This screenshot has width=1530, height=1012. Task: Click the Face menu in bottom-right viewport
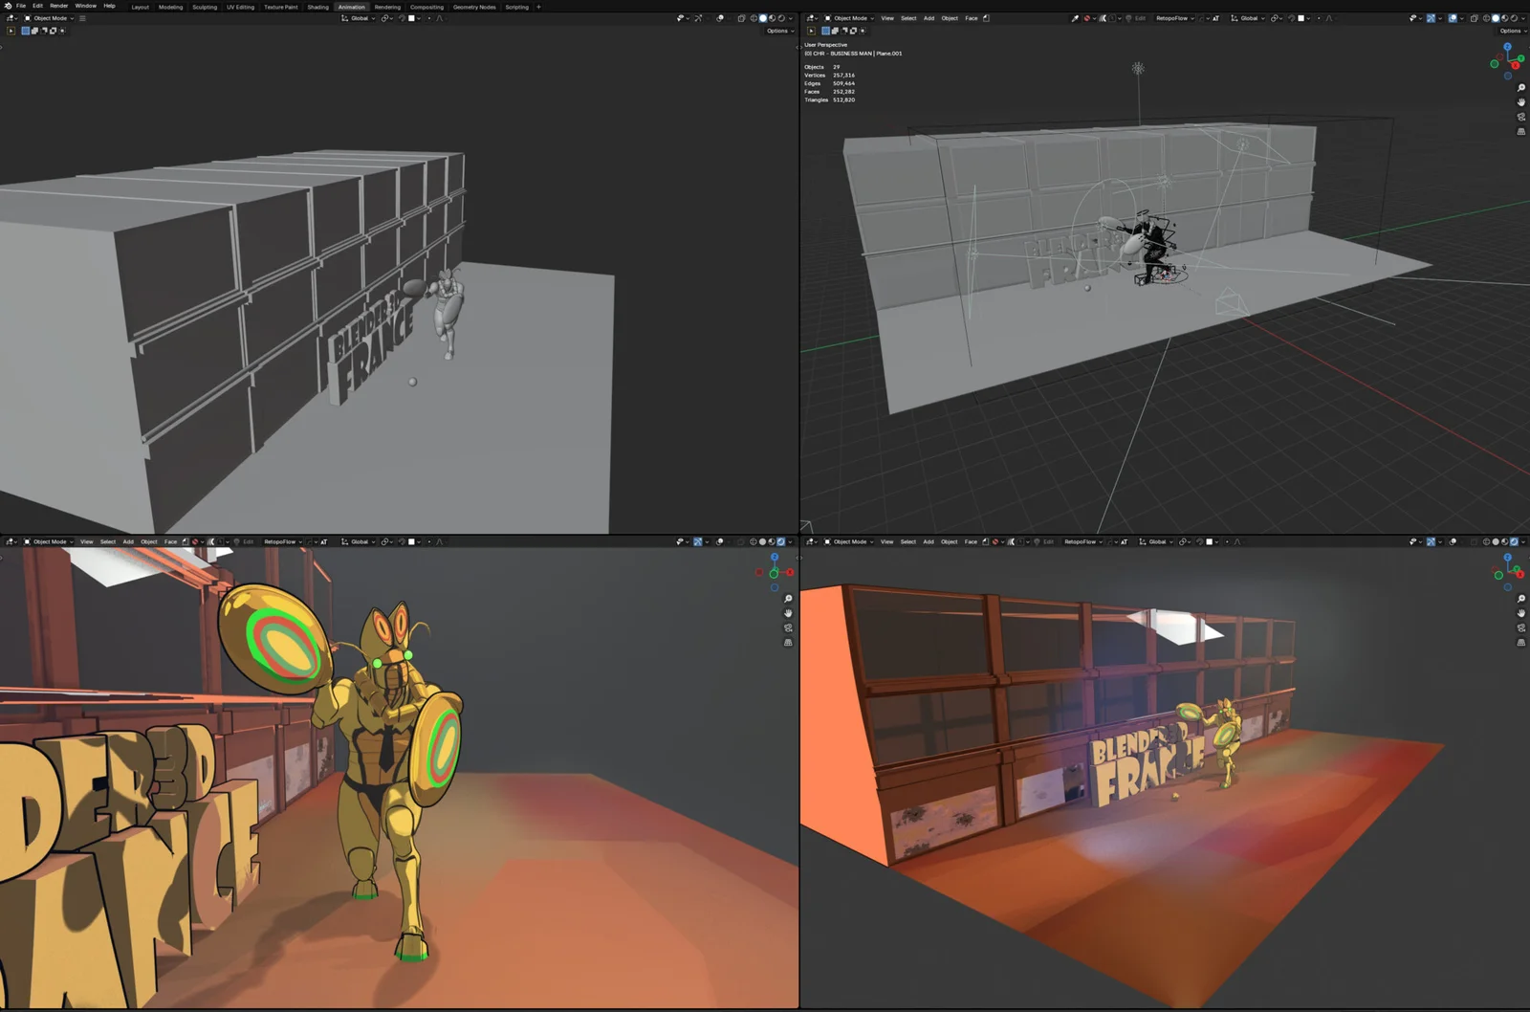pos(971,541)
